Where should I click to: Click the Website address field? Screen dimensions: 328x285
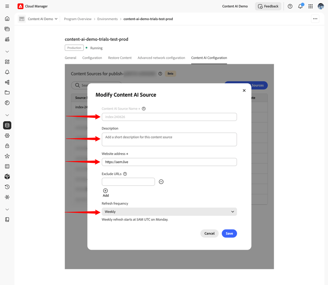169,162
